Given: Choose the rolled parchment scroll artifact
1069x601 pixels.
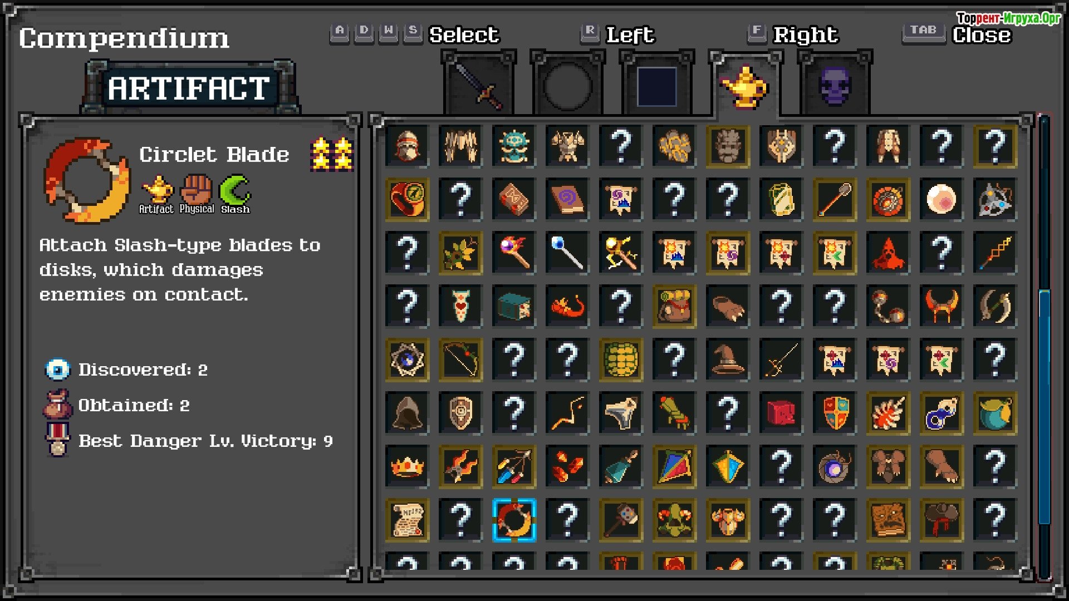Looking at the screenshot, I should [x=407, y=520].
